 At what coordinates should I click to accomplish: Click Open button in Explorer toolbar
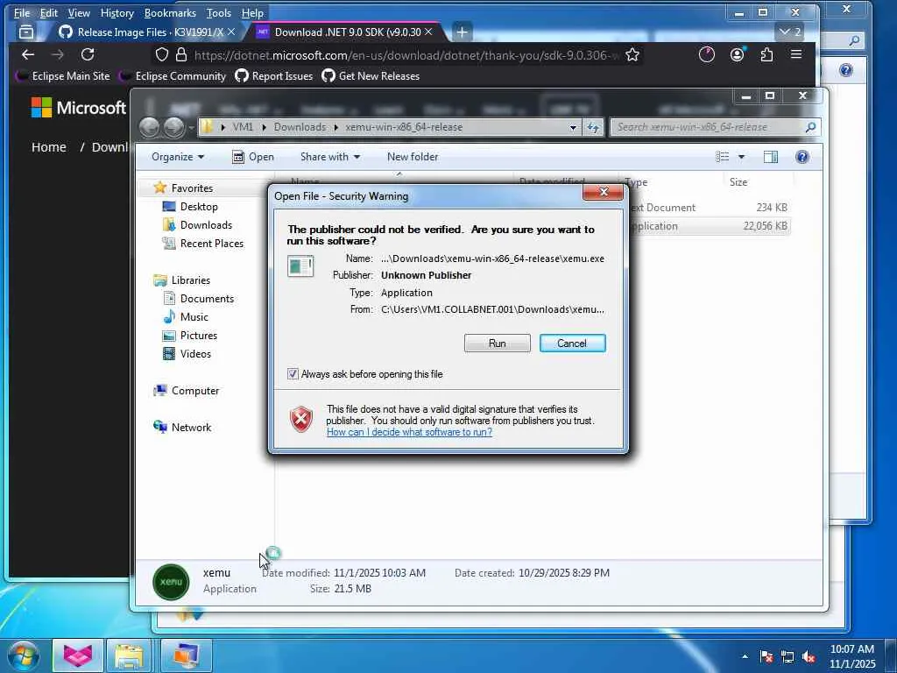tap(253, 157)
